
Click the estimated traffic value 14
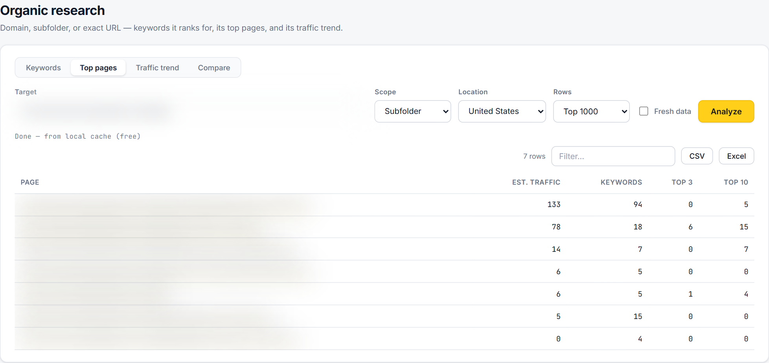[x=556, y=249]
